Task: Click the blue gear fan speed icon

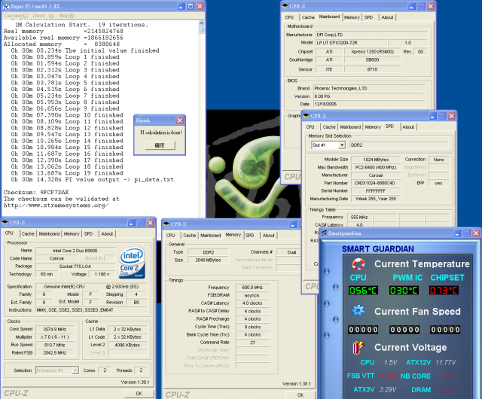Action: tap(358, 310)
